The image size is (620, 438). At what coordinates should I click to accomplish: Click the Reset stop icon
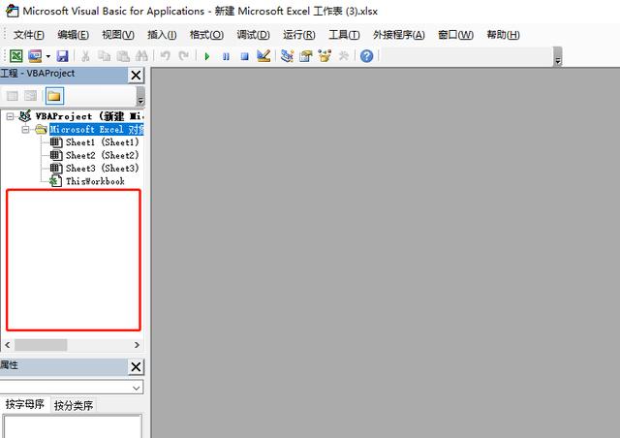pos(243,56)
